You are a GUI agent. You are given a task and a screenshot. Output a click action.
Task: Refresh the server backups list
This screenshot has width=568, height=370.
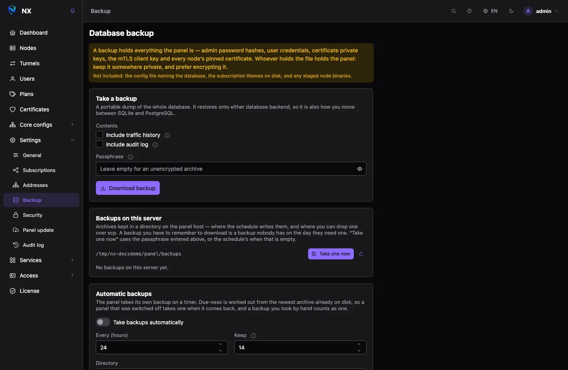[361, 254]
